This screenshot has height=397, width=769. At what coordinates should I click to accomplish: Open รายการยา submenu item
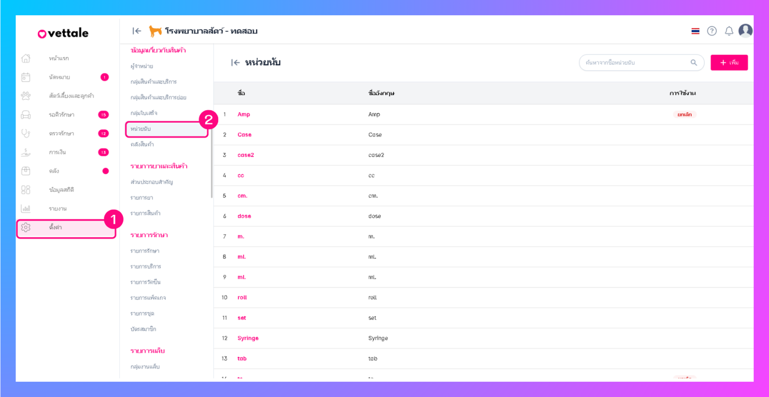click(142, 197)
